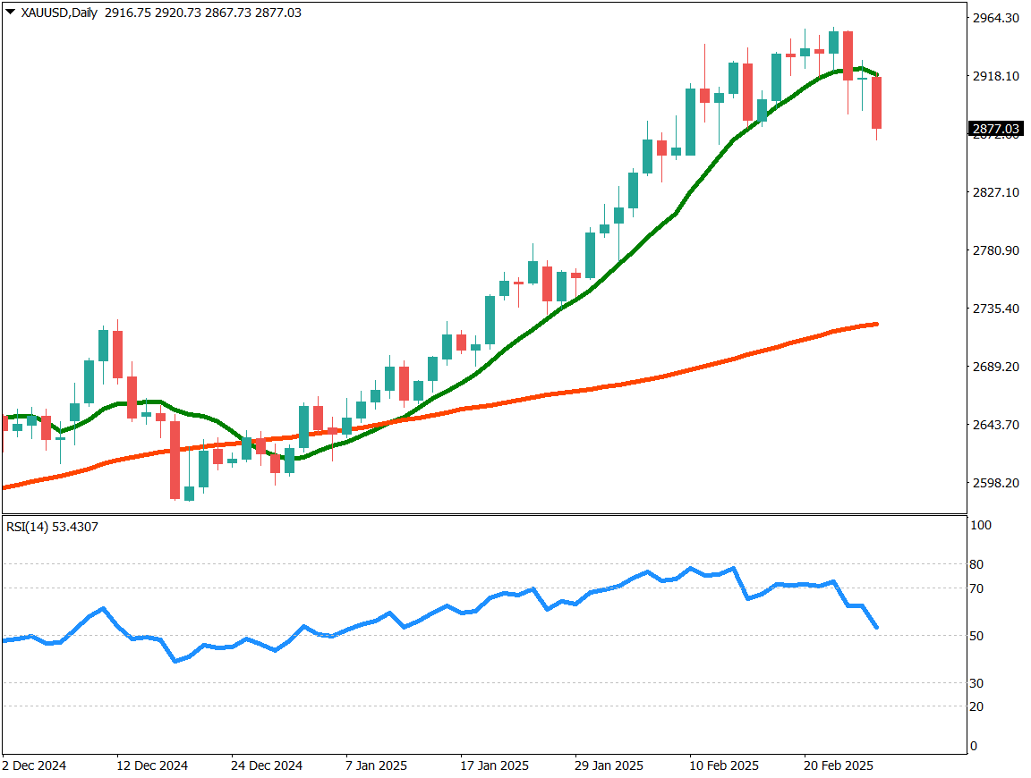The height and width of the screenshot is (778, 1031).
Task: Click the OHLC values in chart header
Action: [202, 13]
